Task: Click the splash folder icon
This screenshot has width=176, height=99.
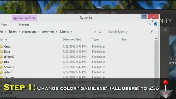Action: (1, 72)
